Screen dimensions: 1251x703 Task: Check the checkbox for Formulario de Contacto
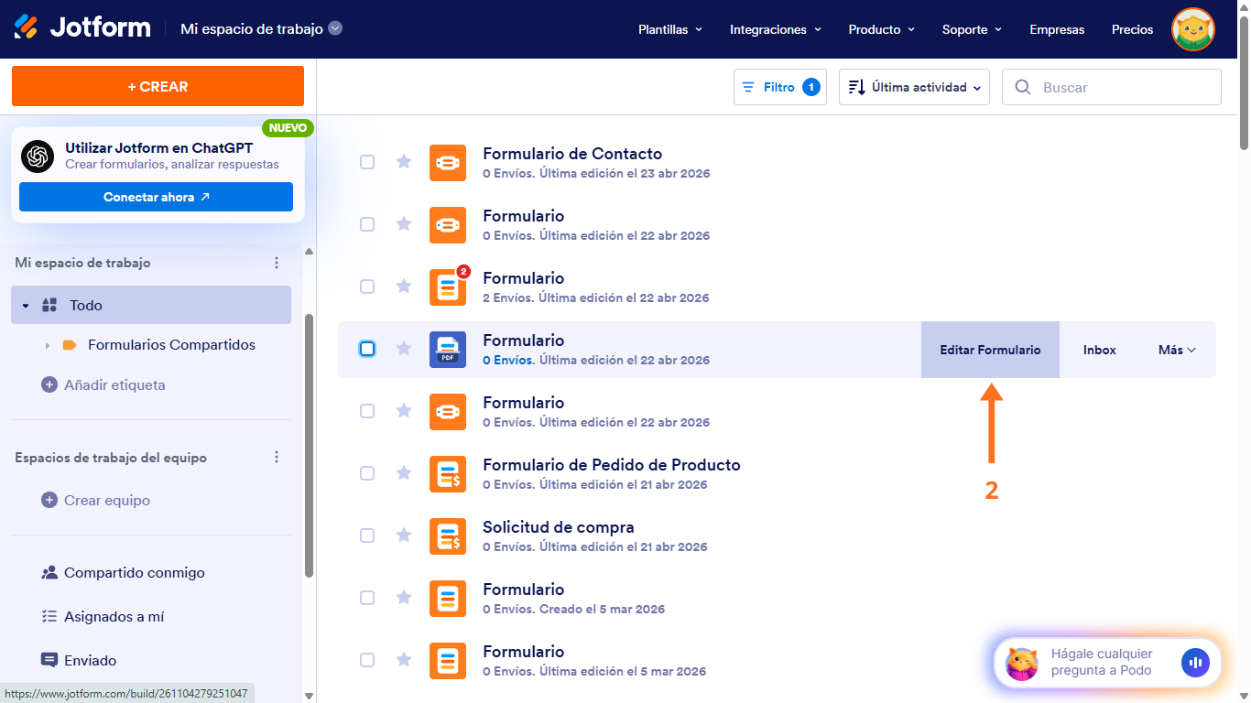[x=367, y=162]
